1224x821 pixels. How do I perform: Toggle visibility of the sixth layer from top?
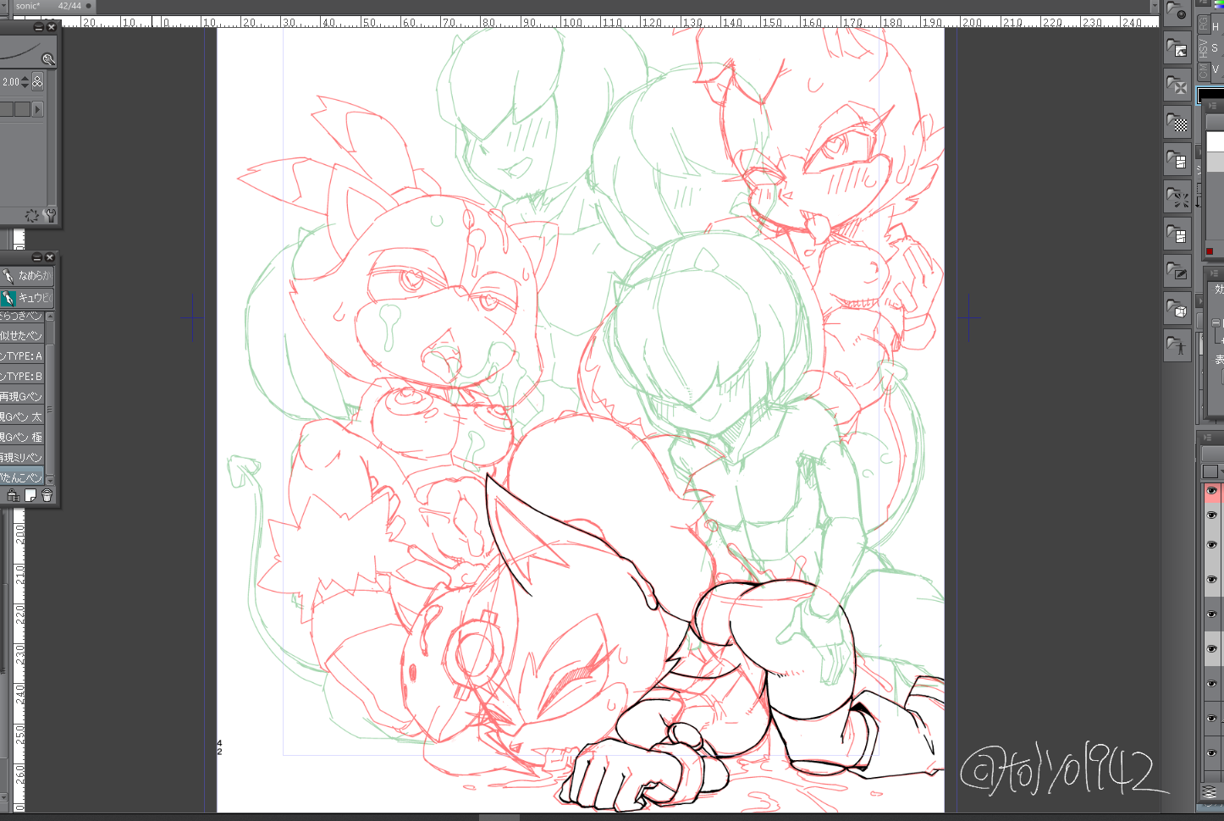click(1211, 649)
